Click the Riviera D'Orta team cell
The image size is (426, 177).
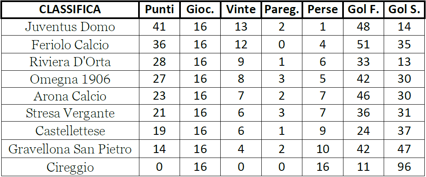click(70, 62)
